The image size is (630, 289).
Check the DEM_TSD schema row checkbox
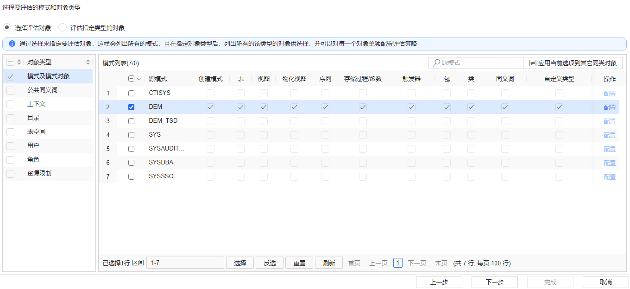tap(131, 121)
